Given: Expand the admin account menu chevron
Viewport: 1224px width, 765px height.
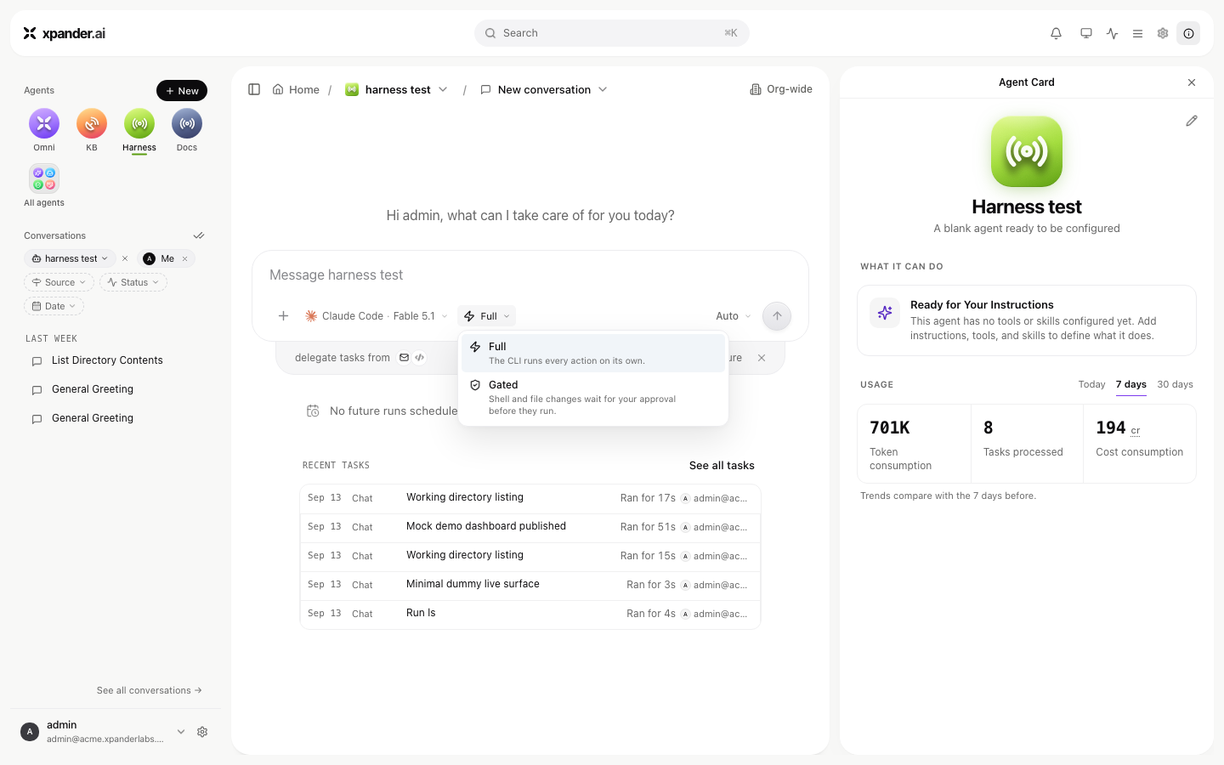Looking at the screenshot, I should [181, 732].
